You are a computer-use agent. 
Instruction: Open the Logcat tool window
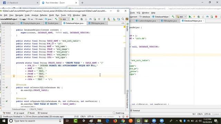pyautogui.click(x=19, y=113)
